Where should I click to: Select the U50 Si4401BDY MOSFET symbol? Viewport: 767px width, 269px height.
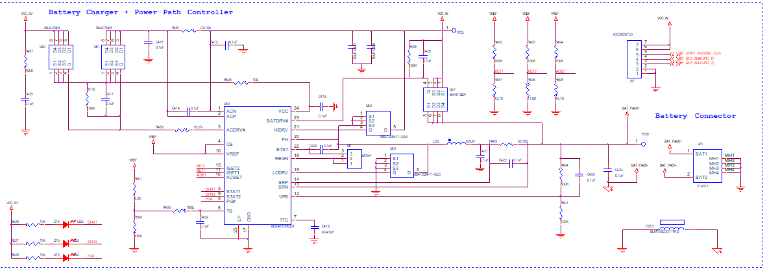pos(60,56)
